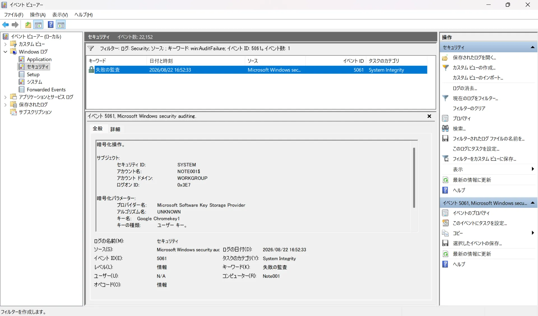The width and height of the screenshot is (538, 316).
Task: Click ログの消去 action link
Action: tap(465, 88)
